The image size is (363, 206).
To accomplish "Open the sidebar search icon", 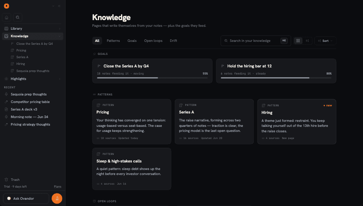I will (18, 17).
